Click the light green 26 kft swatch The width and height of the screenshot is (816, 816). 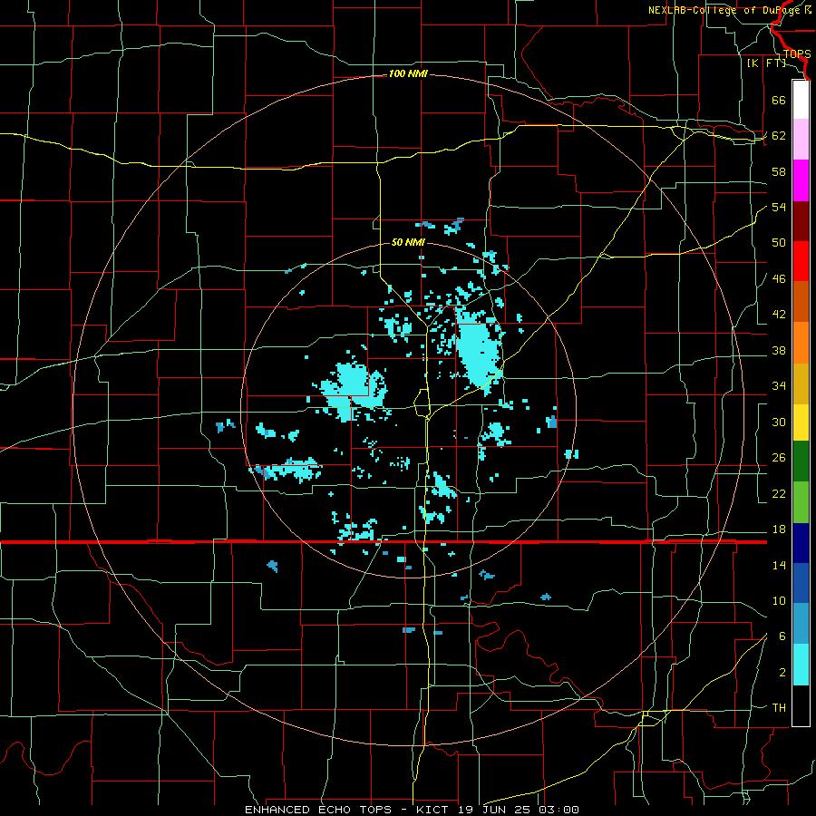801,501
